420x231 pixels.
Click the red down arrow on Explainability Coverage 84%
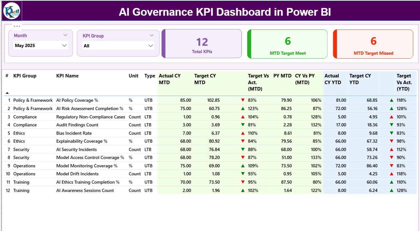pos(242,141)
